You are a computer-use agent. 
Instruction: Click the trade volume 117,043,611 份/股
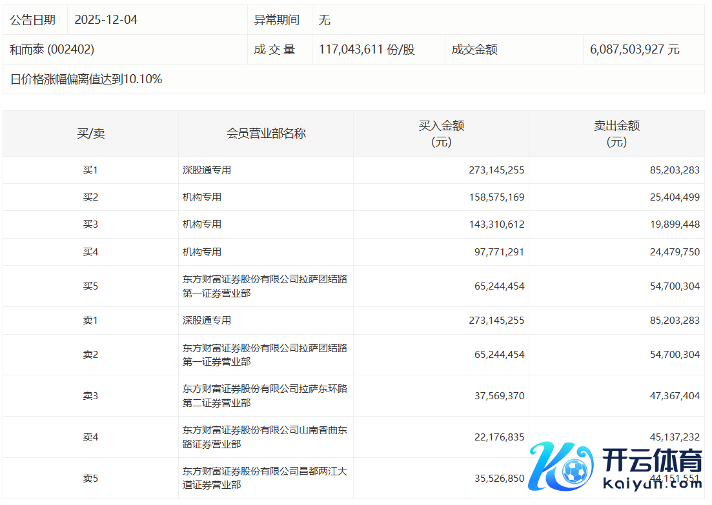[367, 50]
